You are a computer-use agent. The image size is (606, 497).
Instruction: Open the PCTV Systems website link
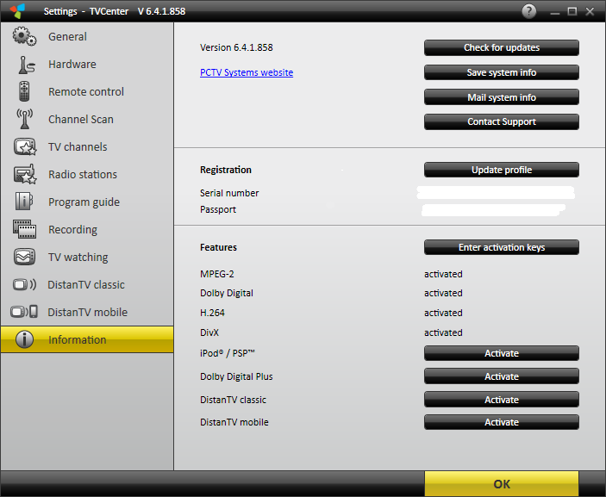click(x=247, y=72)
